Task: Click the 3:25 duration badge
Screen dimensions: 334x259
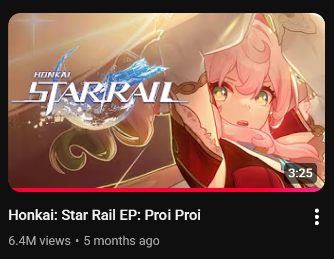Action: pos(301,173)
